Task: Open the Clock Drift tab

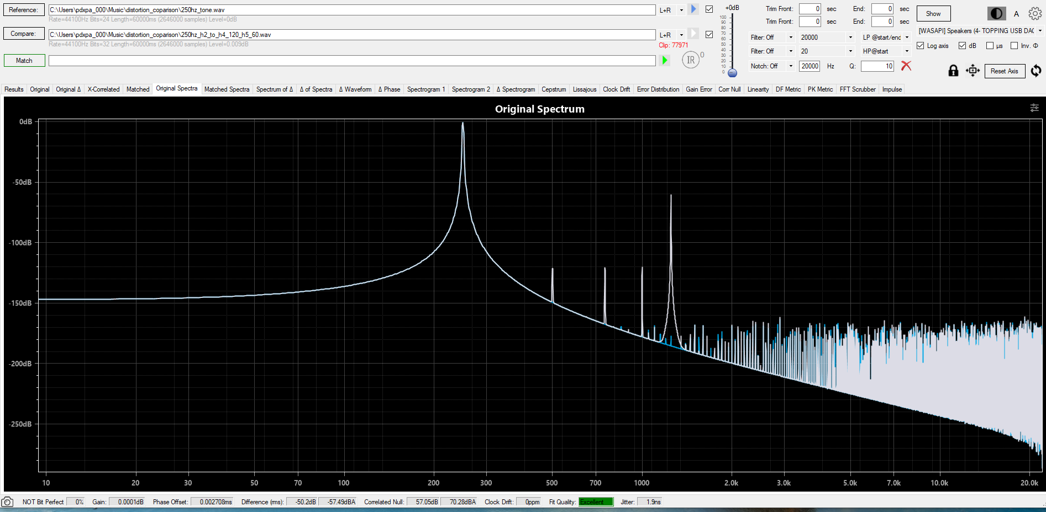Action: 616,89
